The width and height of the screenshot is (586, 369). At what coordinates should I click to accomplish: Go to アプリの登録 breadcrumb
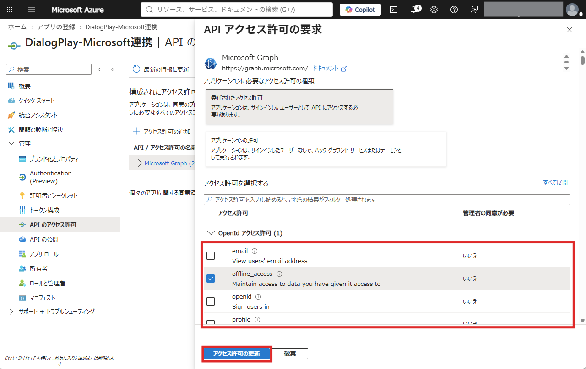coord(57,27)
